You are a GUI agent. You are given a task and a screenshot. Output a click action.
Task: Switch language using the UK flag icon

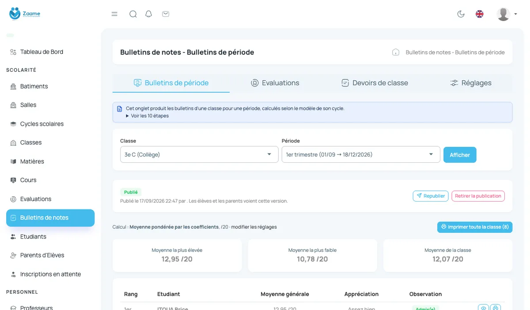tap(480, 14)
